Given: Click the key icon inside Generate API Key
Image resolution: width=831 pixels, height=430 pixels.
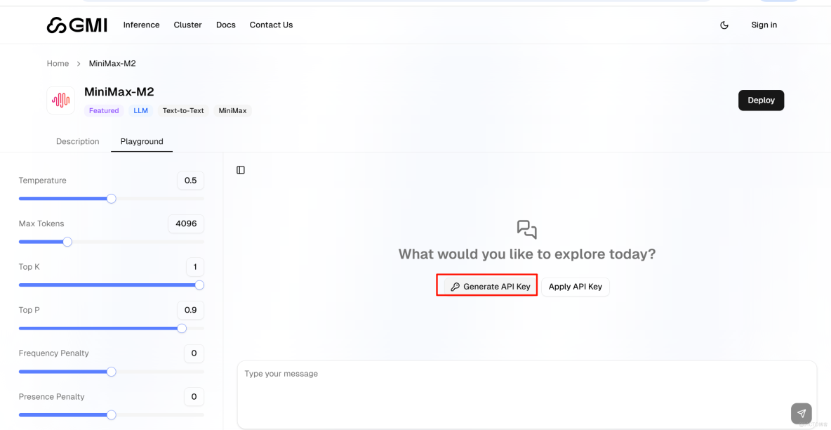Looking at the screenshot, I should [x=456, y=285].
